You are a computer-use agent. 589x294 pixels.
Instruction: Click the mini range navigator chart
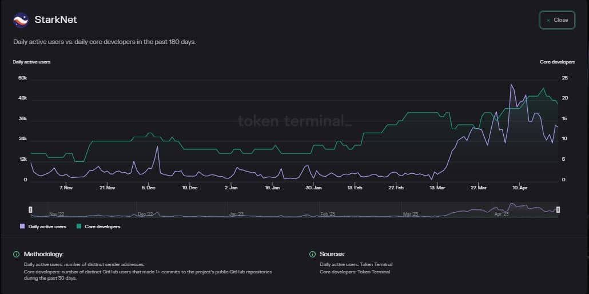(294, 209)
